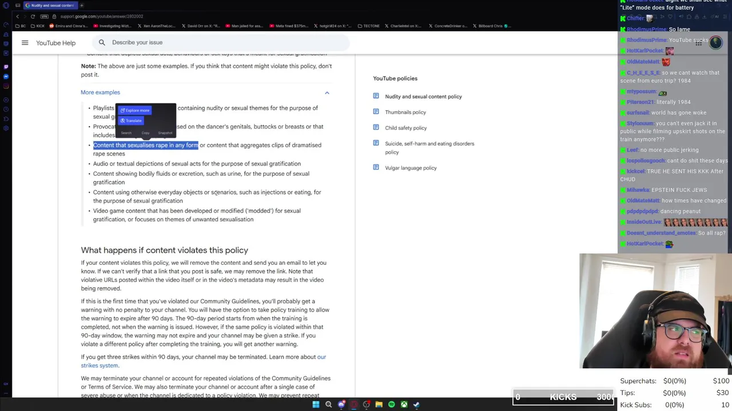Open Nudity and sexual content policy link
The width and height of the screenshot is (732, 411).
click(423, 96)
